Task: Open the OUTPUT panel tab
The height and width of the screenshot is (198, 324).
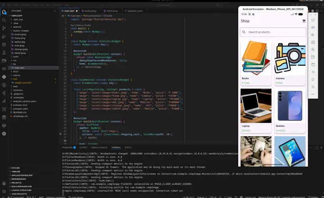Action: pos(83,148)
